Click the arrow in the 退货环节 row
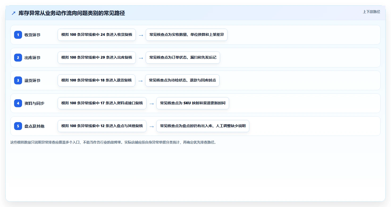The height and width of the screenshot is (207, 391). 140,81
